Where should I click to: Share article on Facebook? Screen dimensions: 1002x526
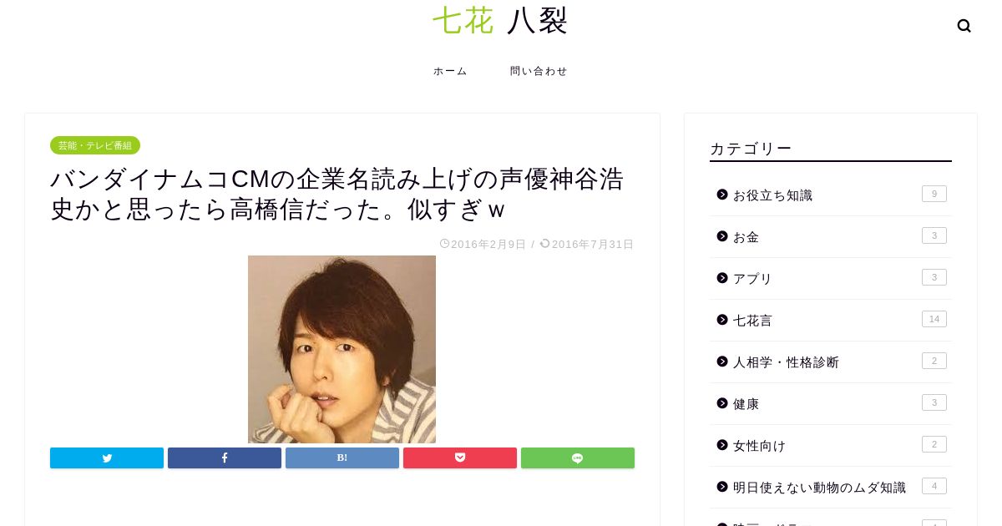point(225,458)
